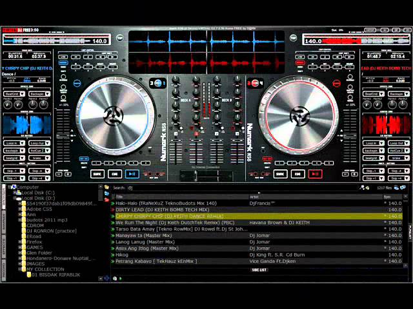The width and height of the screenshot is (413, 309).
Task: Click left deck pitch bend minus button
Action: (59, 174)
